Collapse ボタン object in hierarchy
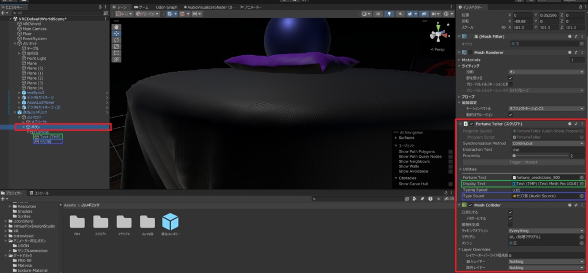The height and width of the screenshot is (273, 588). [24, 127]
